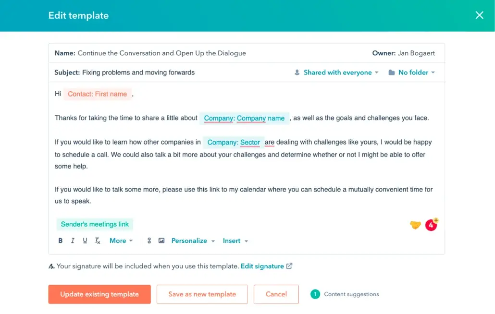Change folder via the No folder dropdown
Viewport: 495px width, 314px height.
[x=414, y=72]
